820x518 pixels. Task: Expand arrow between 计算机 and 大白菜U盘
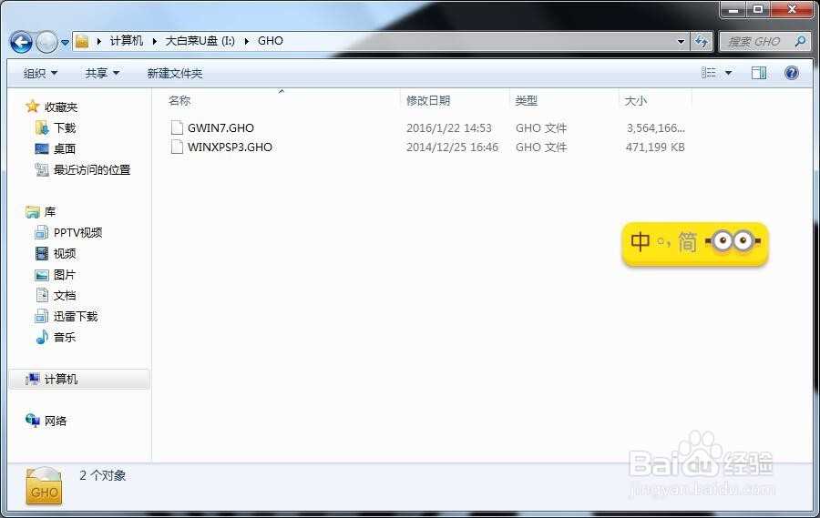click(154, 41)
